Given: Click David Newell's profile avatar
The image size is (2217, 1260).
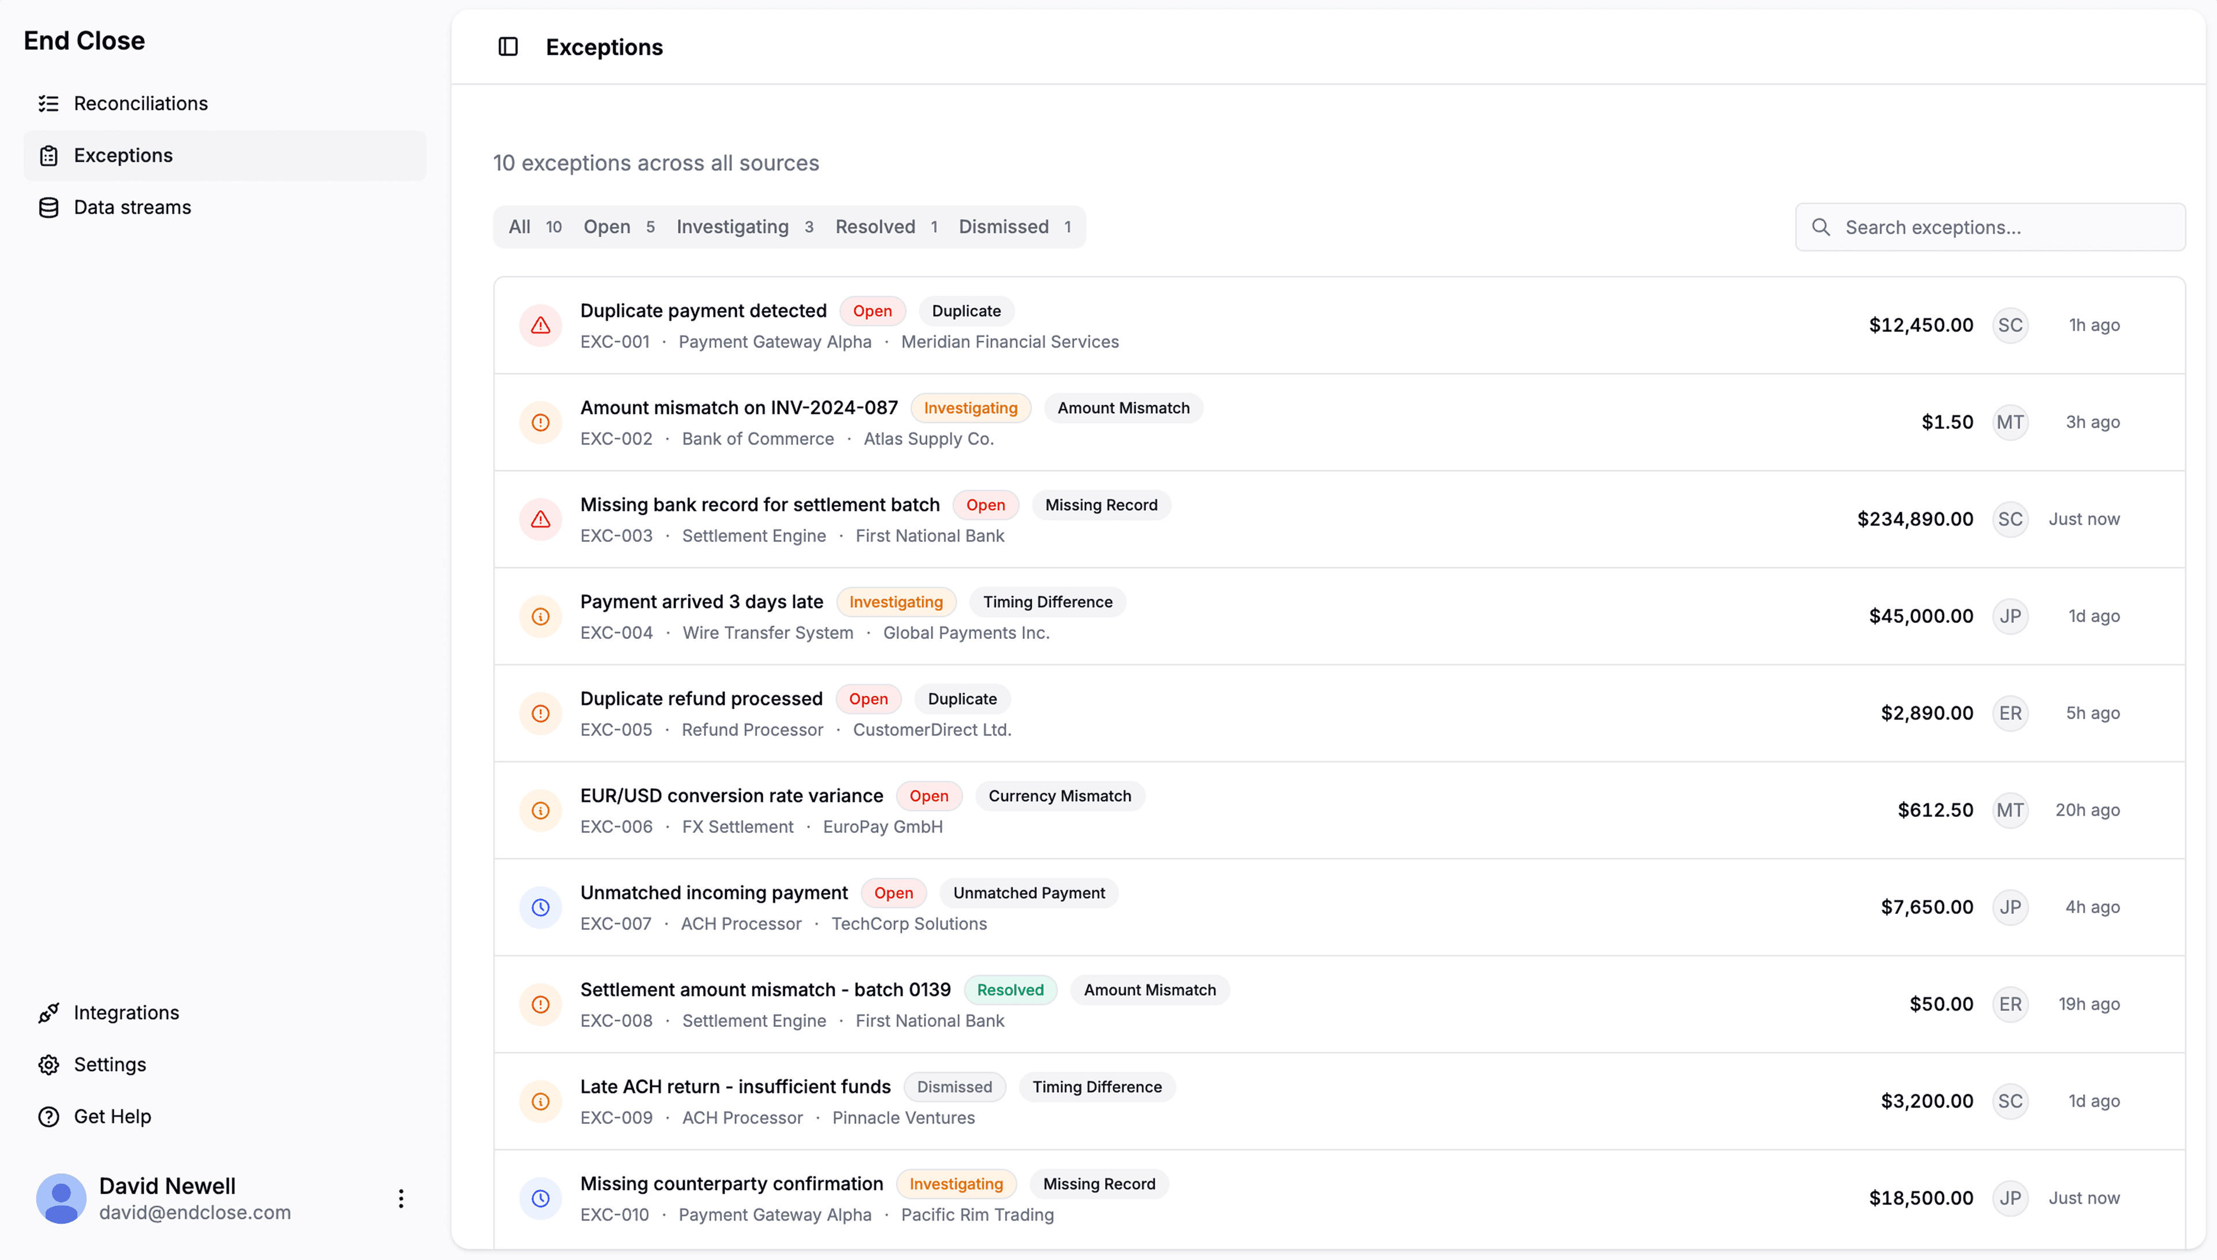Looking at the screenshot, I should pos(61,1199).
